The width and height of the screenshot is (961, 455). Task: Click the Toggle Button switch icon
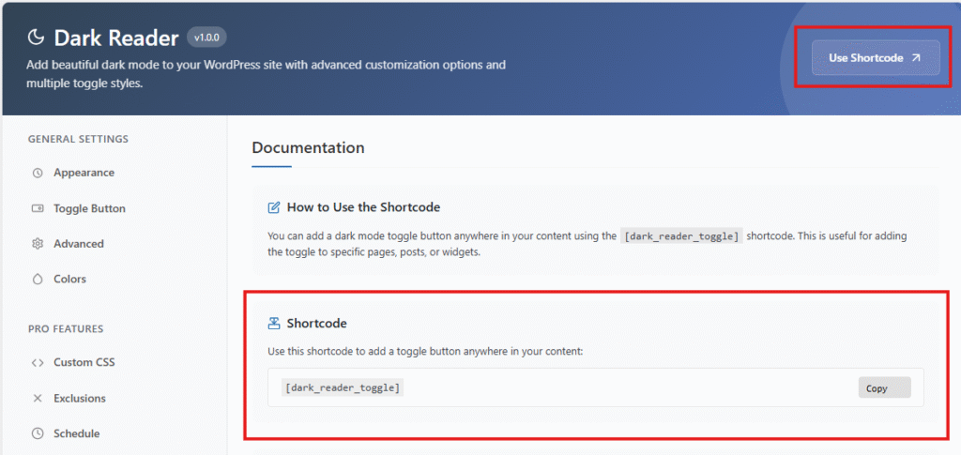click(x=38, y=208)
